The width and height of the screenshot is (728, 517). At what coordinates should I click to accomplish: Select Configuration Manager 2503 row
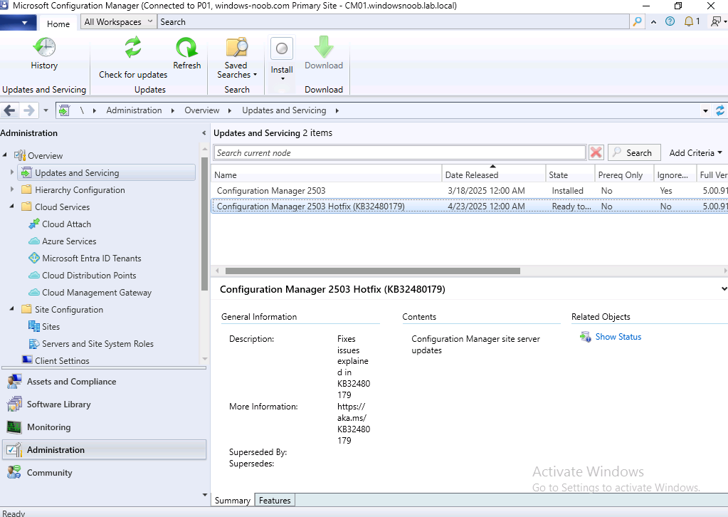(470, 190)
